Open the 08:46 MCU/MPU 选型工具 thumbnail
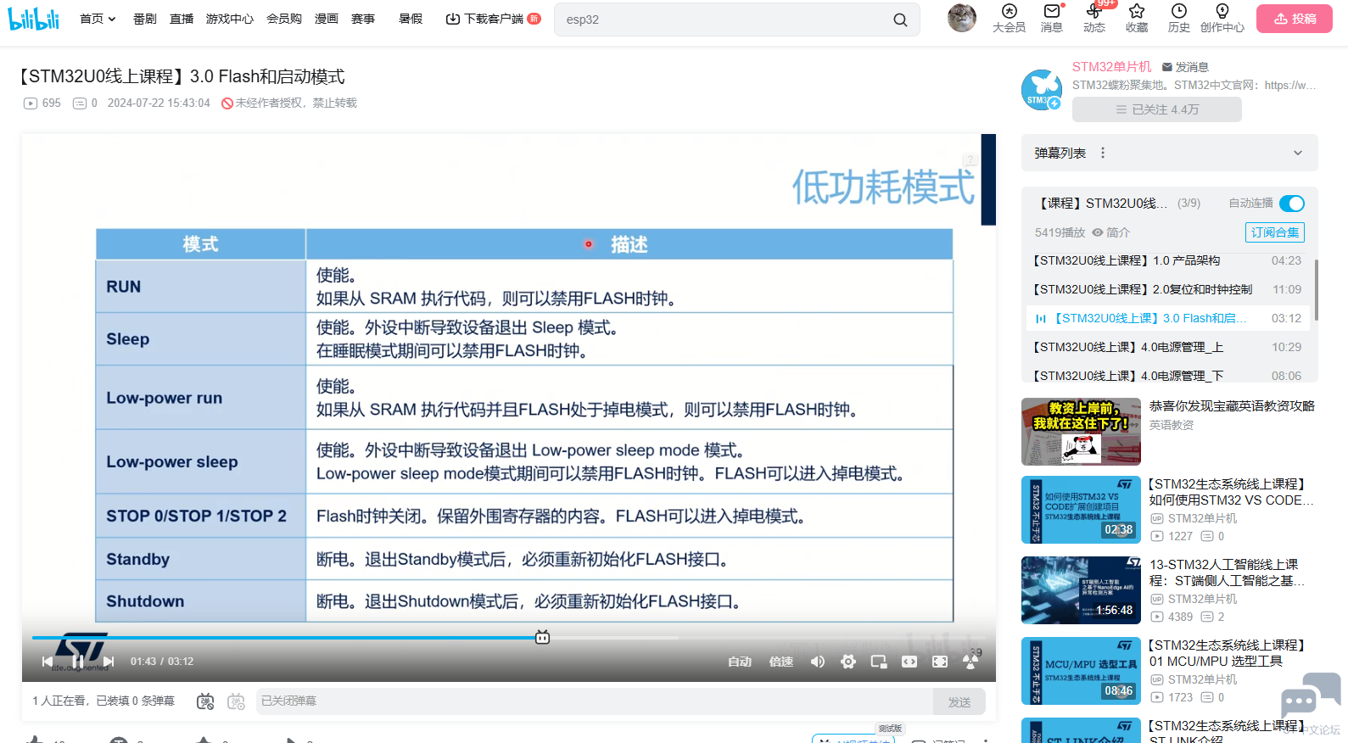Viewport: 1348px width, 743px height. click(1081, 671)
